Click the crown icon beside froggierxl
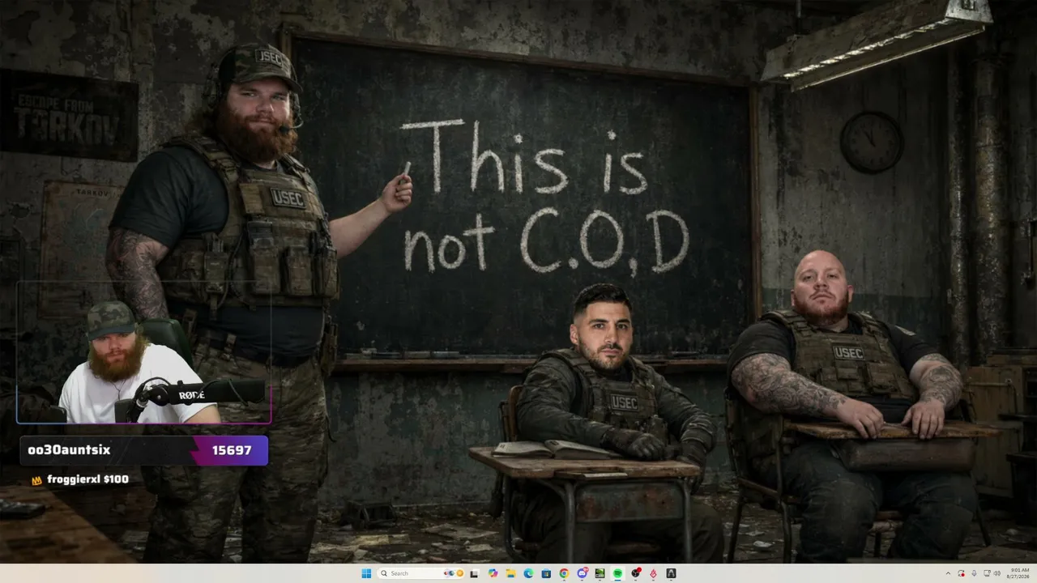Viewport: 1037px width, 583px height. point(36,480)
